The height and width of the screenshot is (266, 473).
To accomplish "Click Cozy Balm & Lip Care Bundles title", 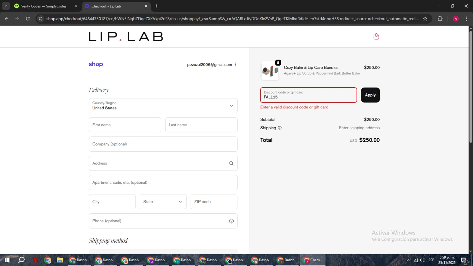I will point(311,67).
